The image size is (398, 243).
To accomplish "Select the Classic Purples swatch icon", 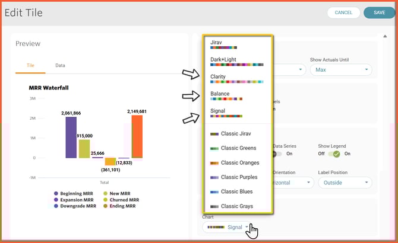I will pos(213,177).
